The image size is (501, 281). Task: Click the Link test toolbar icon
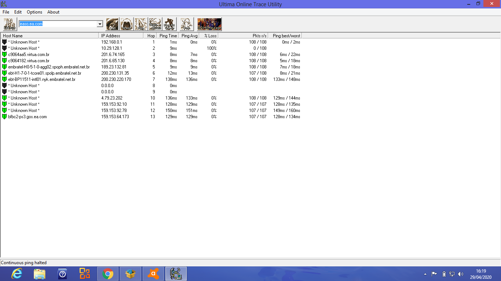[x=10, y=24]
